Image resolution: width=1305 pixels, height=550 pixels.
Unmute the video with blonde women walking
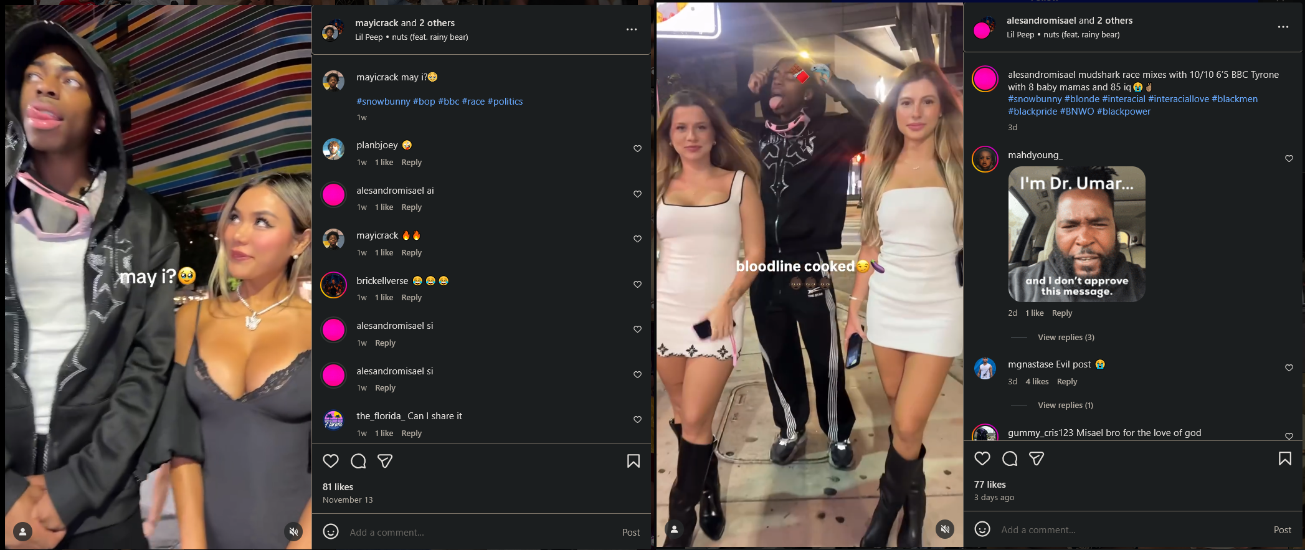[x=945, y=529]
